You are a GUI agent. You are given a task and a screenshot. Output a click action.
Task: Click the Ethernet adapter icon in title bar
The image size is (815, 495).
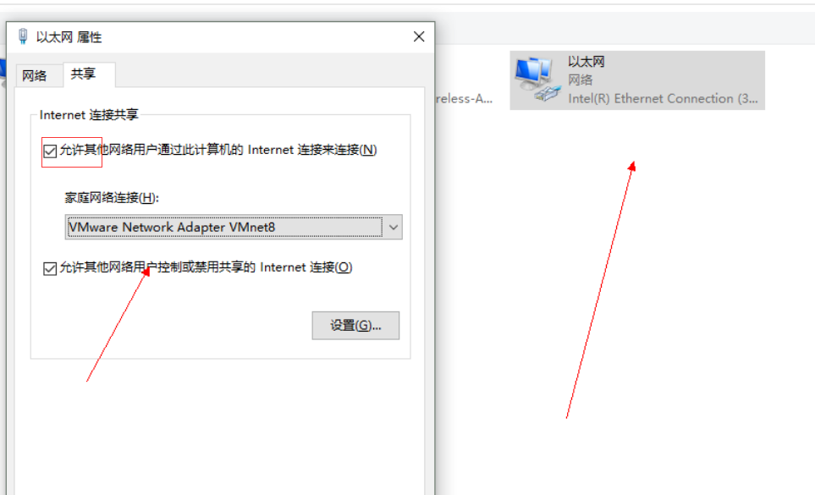click(x=23, y=37)
